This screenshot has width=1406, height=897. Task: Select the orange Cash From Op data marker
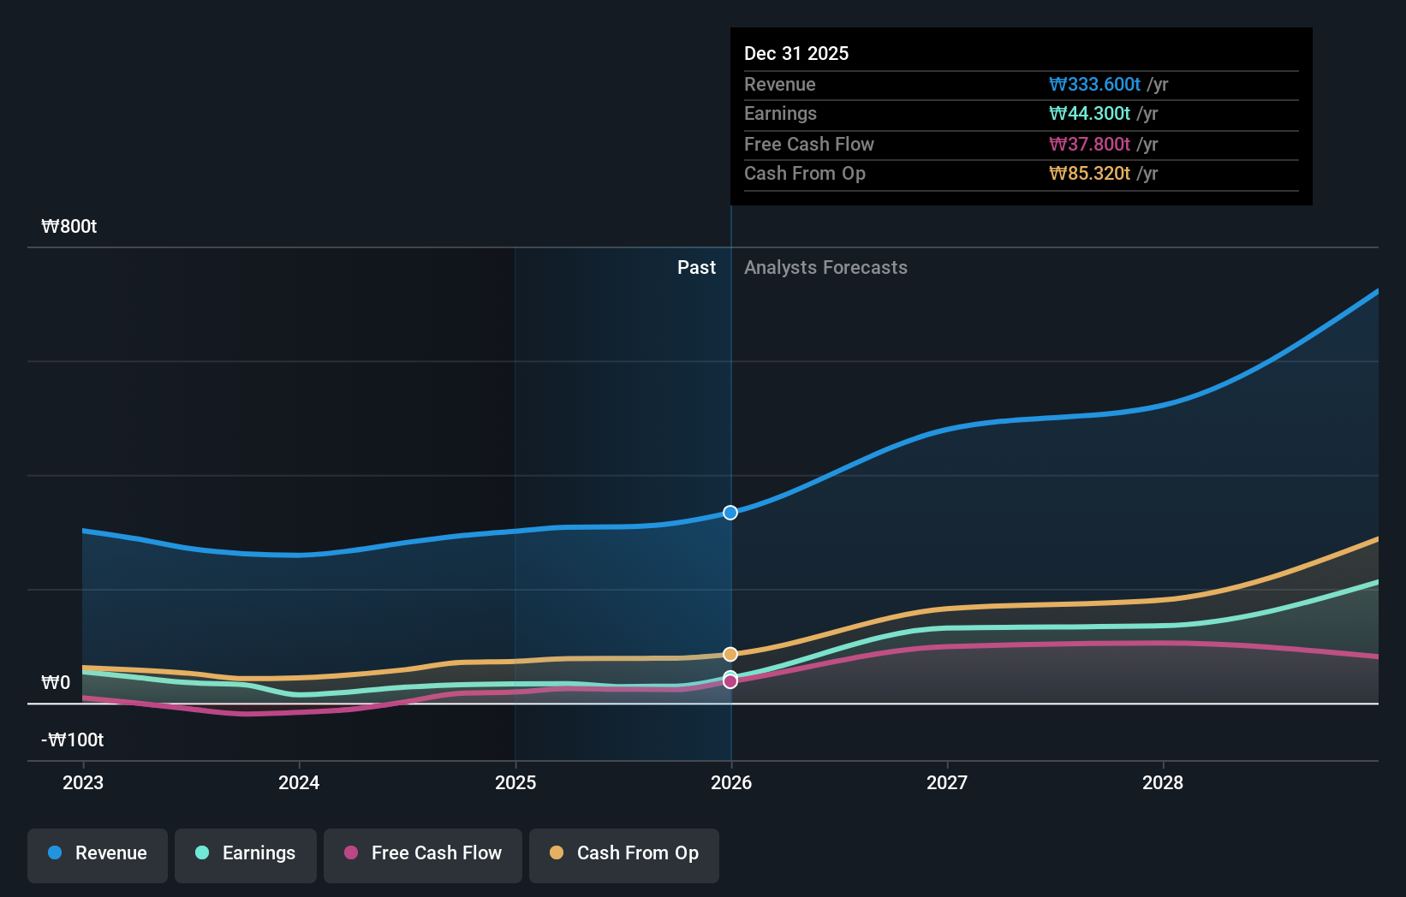[730, 654]
